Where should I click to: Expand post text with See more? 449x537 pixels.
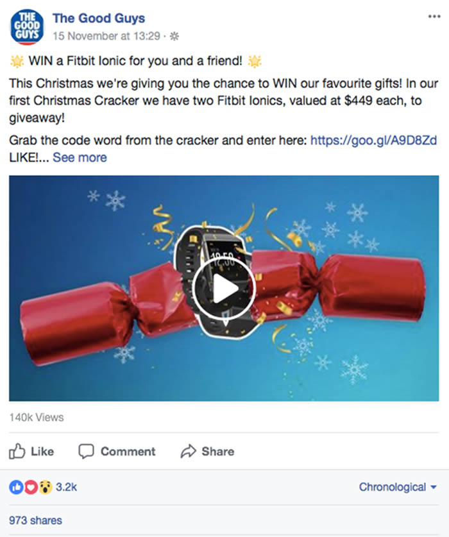click(80, 158)
